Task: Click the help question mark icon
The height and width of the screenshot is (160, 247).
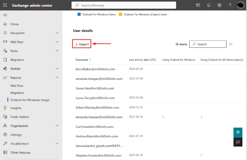Action: pyautogui.click(x=230, y=5)
